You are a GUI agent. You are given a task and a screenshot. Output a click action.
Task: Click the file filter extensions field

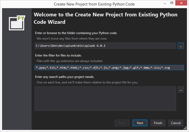[109, 68]
